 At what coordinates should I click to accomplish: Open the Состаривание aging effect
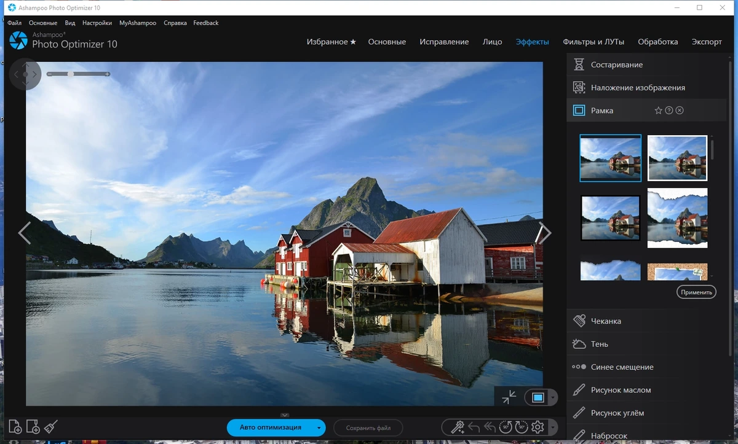[646, 64]
